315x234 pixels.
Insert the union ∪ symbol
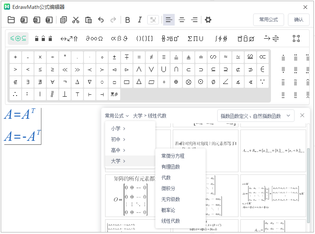pyautogui.click(x=164, y=70)
